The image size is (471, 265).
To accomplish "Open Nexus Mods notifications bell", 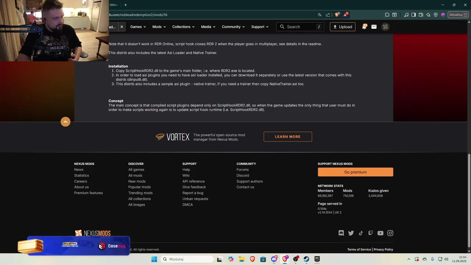I will click(x=364, y=26).
